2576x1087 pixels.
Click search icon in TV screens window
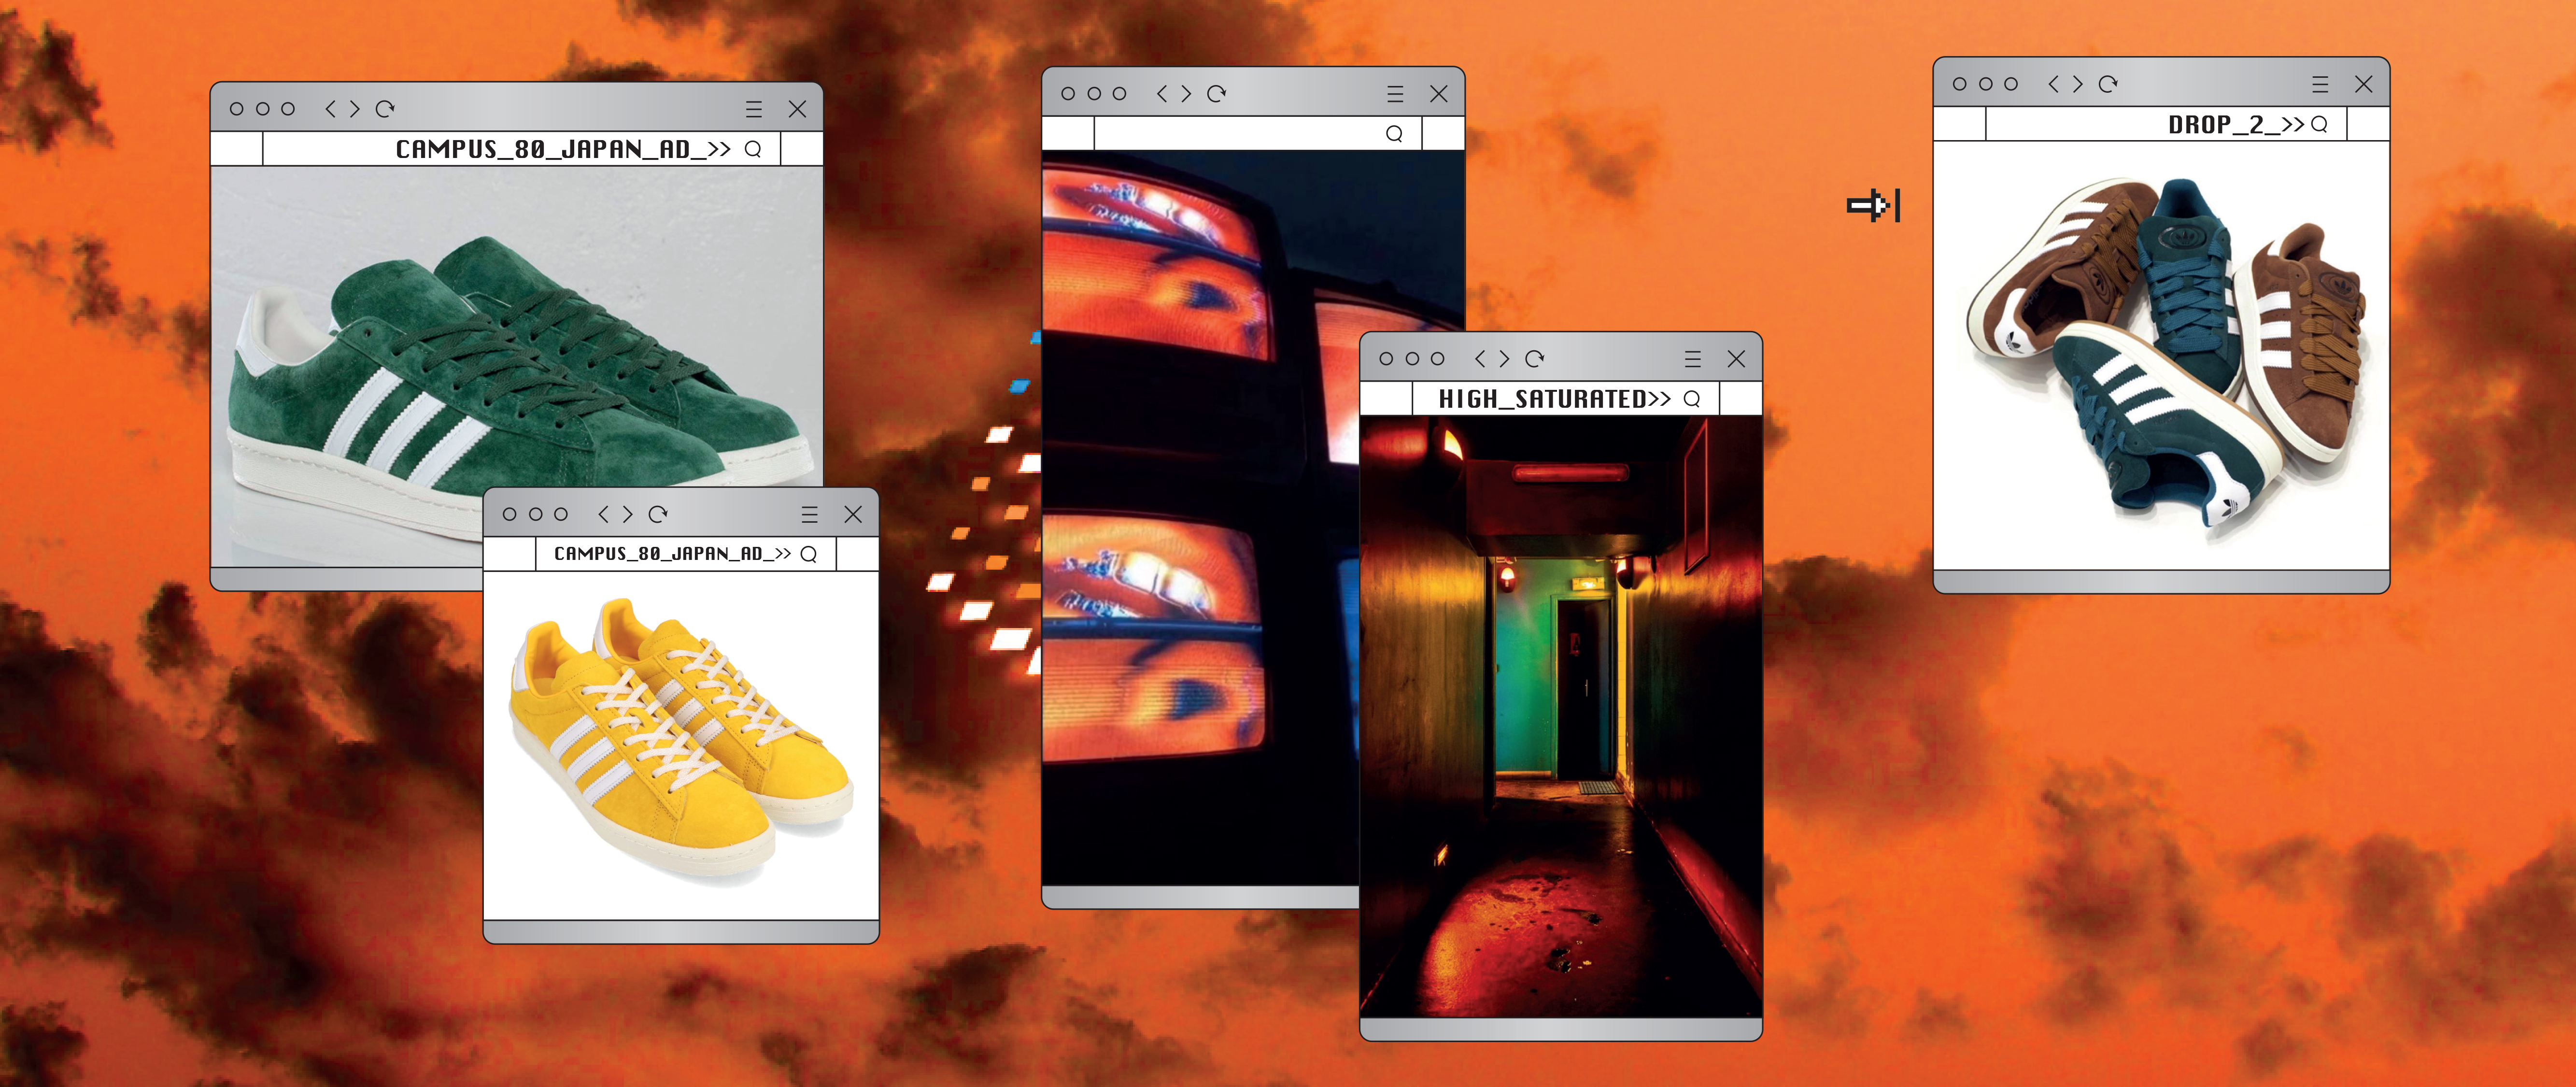1394,134
